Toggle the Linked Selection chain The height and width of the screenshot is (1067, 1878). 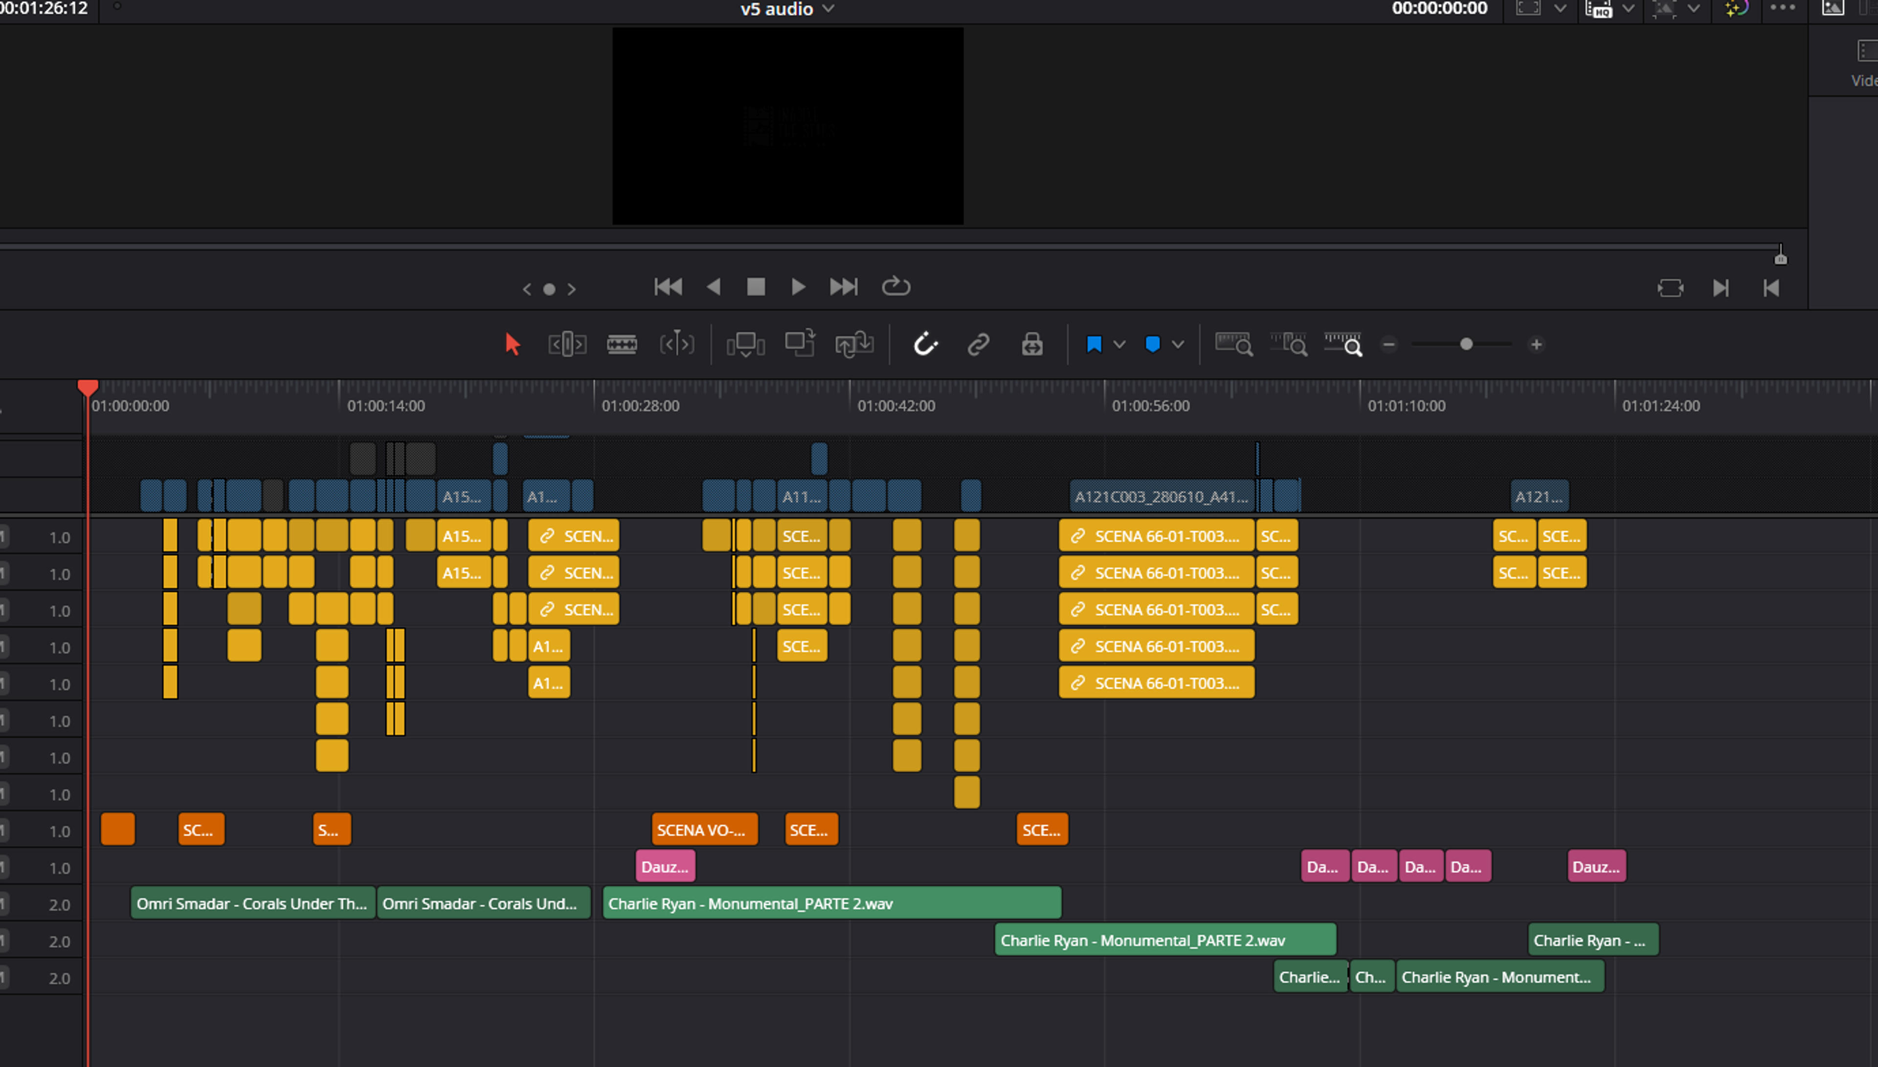[978, 344]
